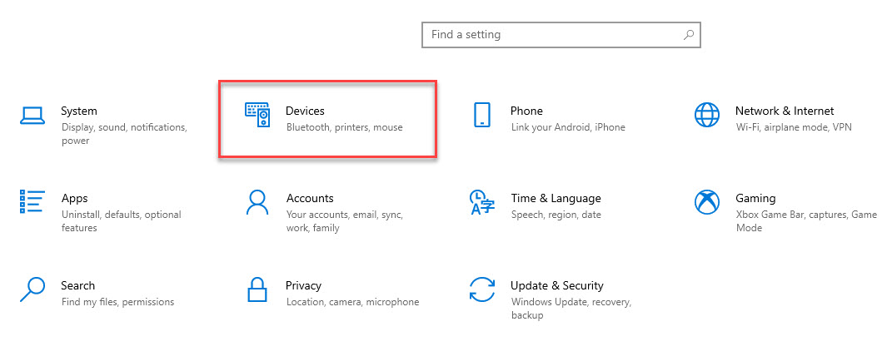Open System settings title

(x=79, y=111)
